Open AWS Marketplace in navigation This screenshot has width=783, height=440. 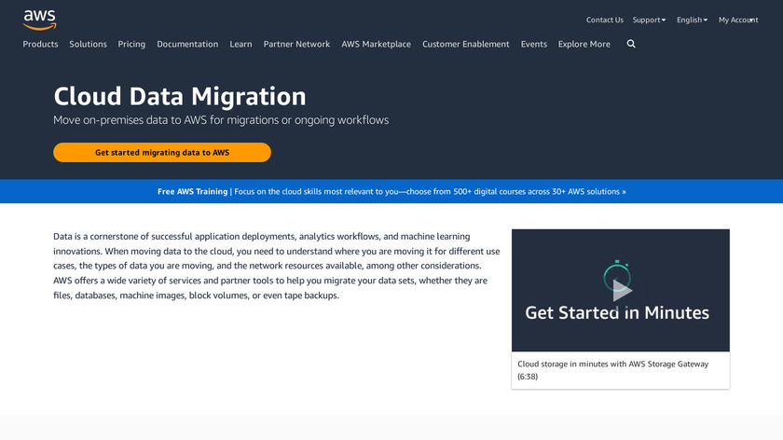(376, 44)
